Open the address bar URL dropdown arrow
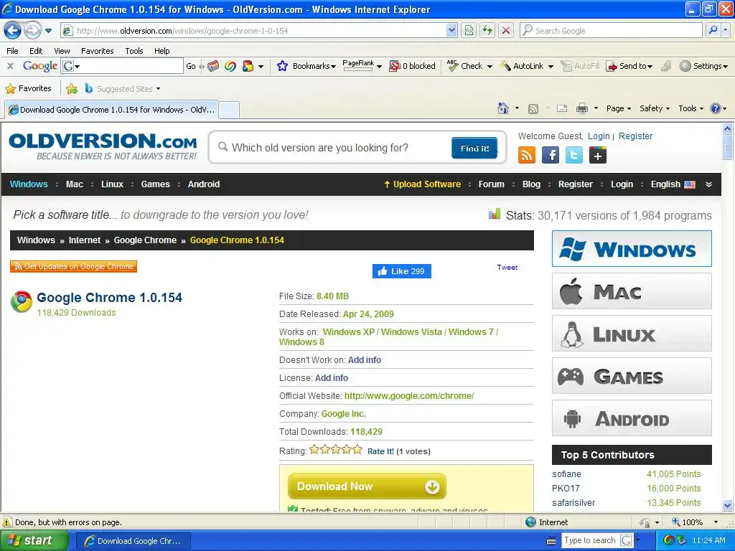 [x=451, y=30]
